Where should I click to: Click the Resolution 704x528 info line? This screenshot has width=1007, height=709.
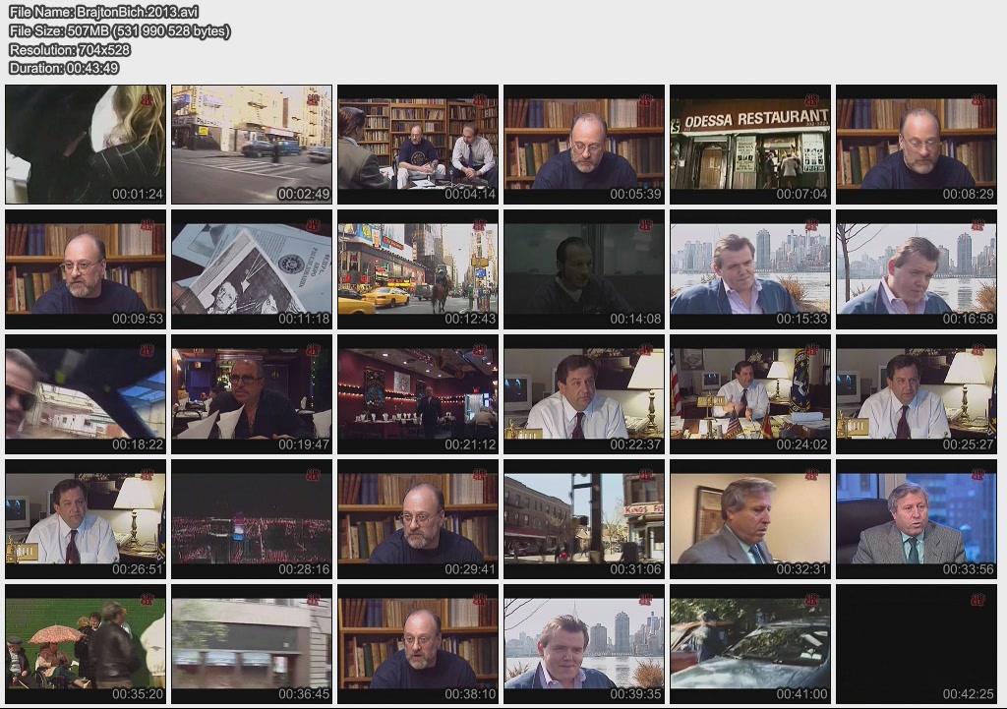69,49
